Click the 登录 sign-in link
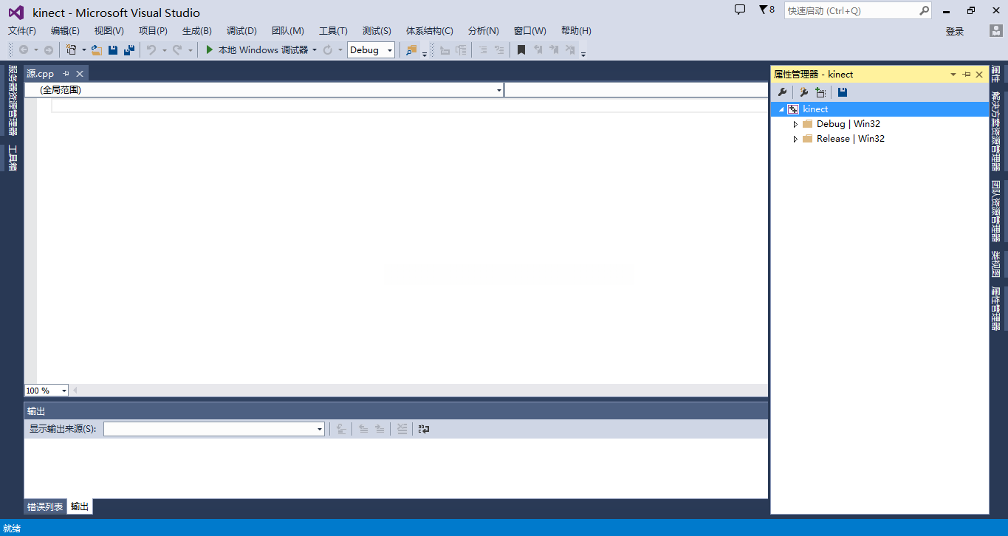This screenshot has width=1008, height=536. pyautogui.click(x=955, y=31)
